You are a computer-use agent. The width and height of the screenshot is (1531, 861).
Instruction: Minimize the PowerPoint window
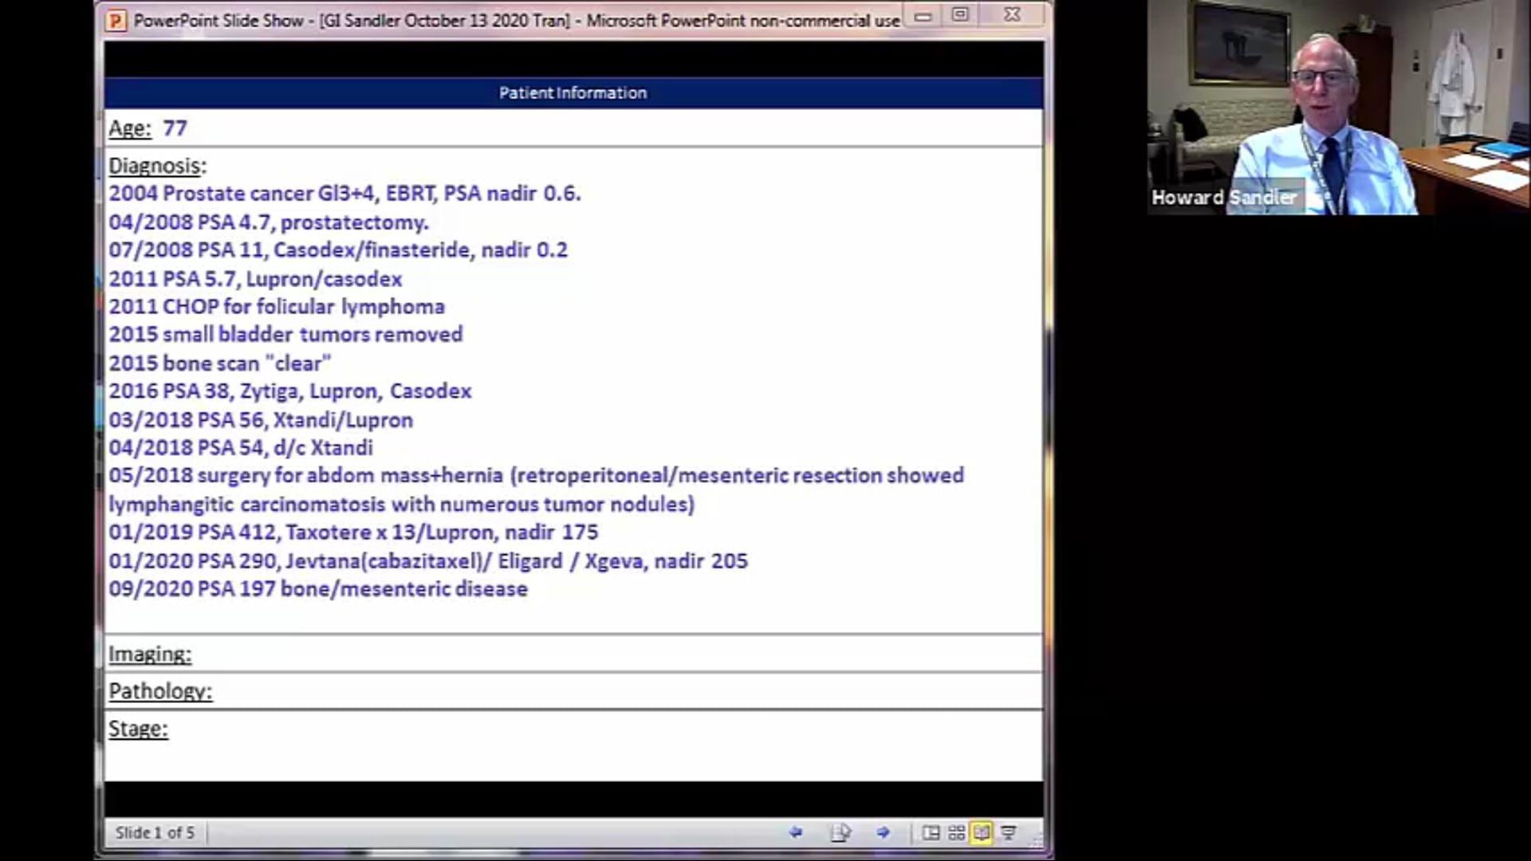(x=921, y=14)
